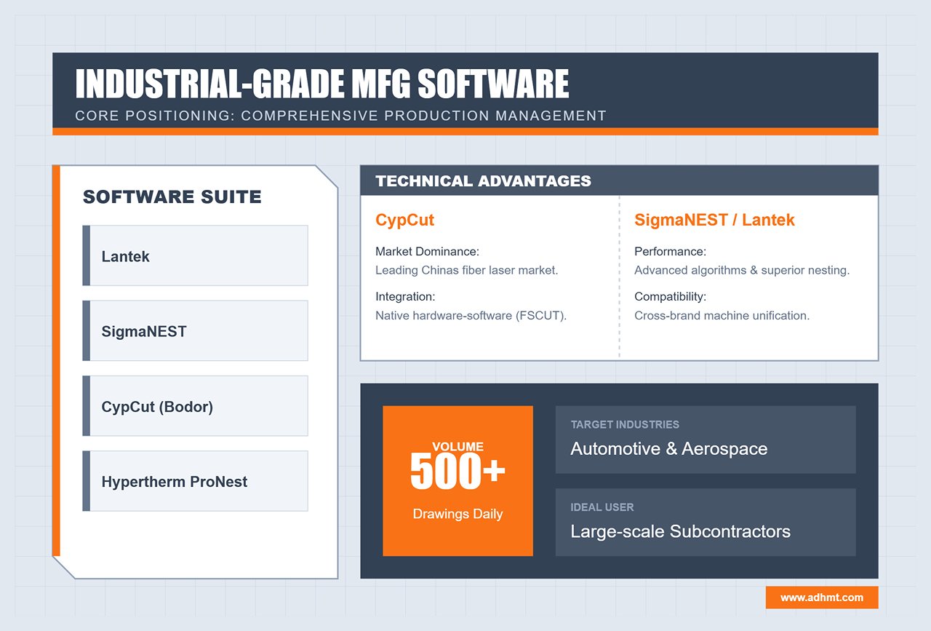Click the orange stripe beneath the title banner
Image resolution: width=931 pixels, height=631 pixels.
[x=465, y=132]
